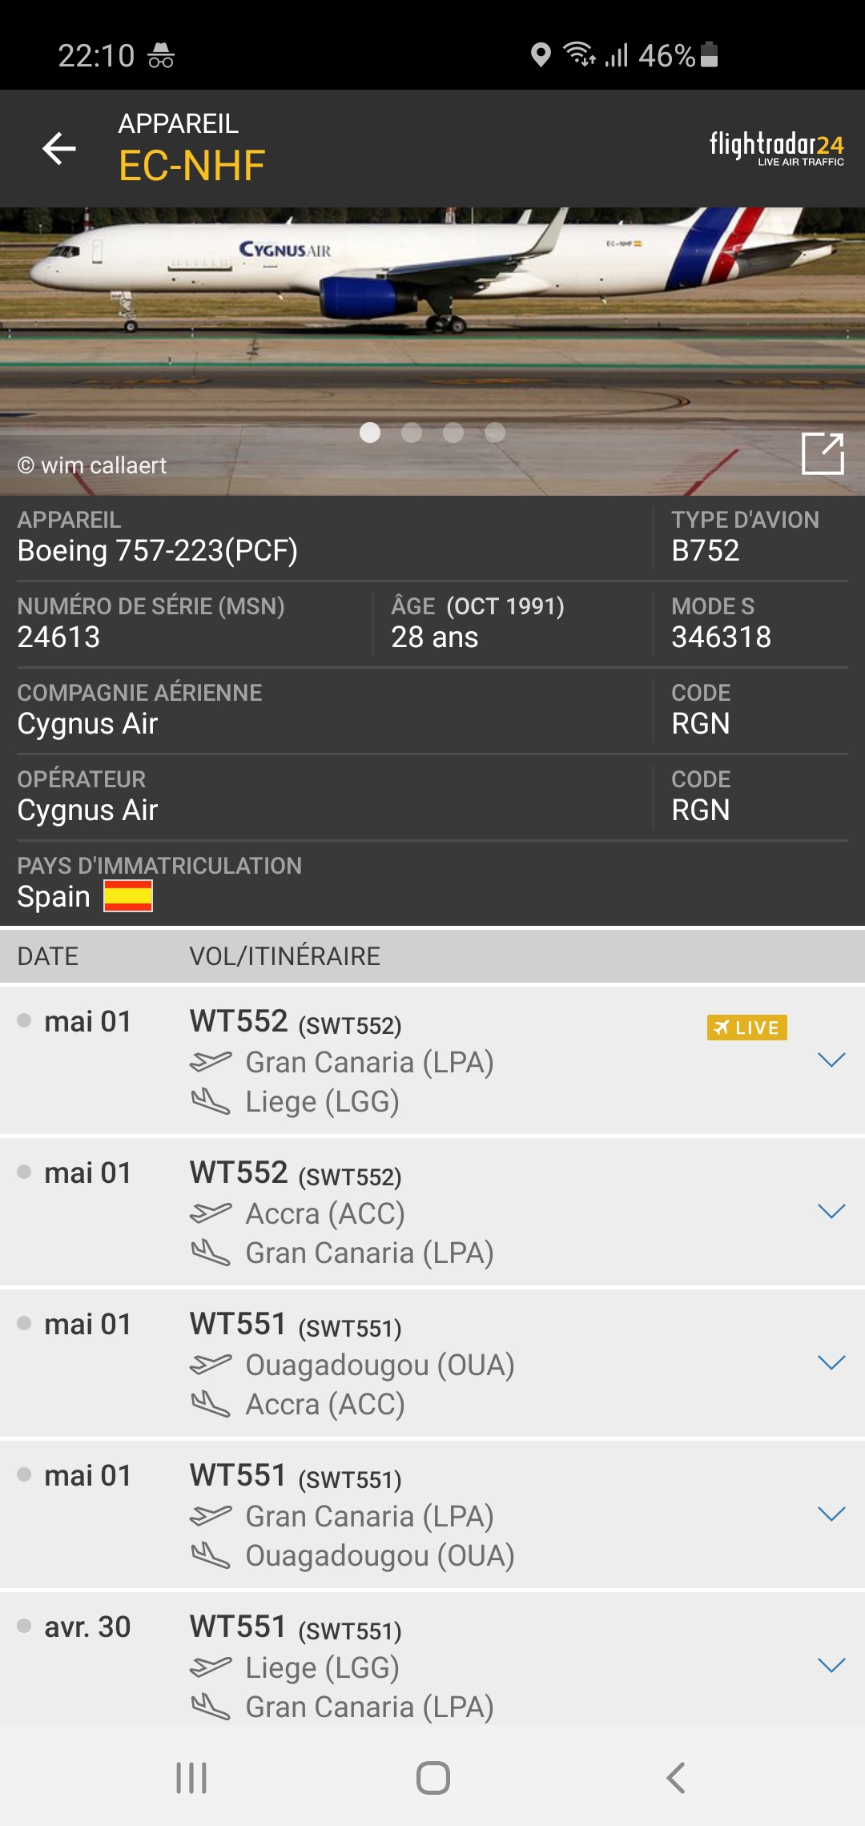Viewport: 865px width, 1826px height.
Task: Expand Gran Canaria to Liege live flight
Action: [x=831, y=1060]
